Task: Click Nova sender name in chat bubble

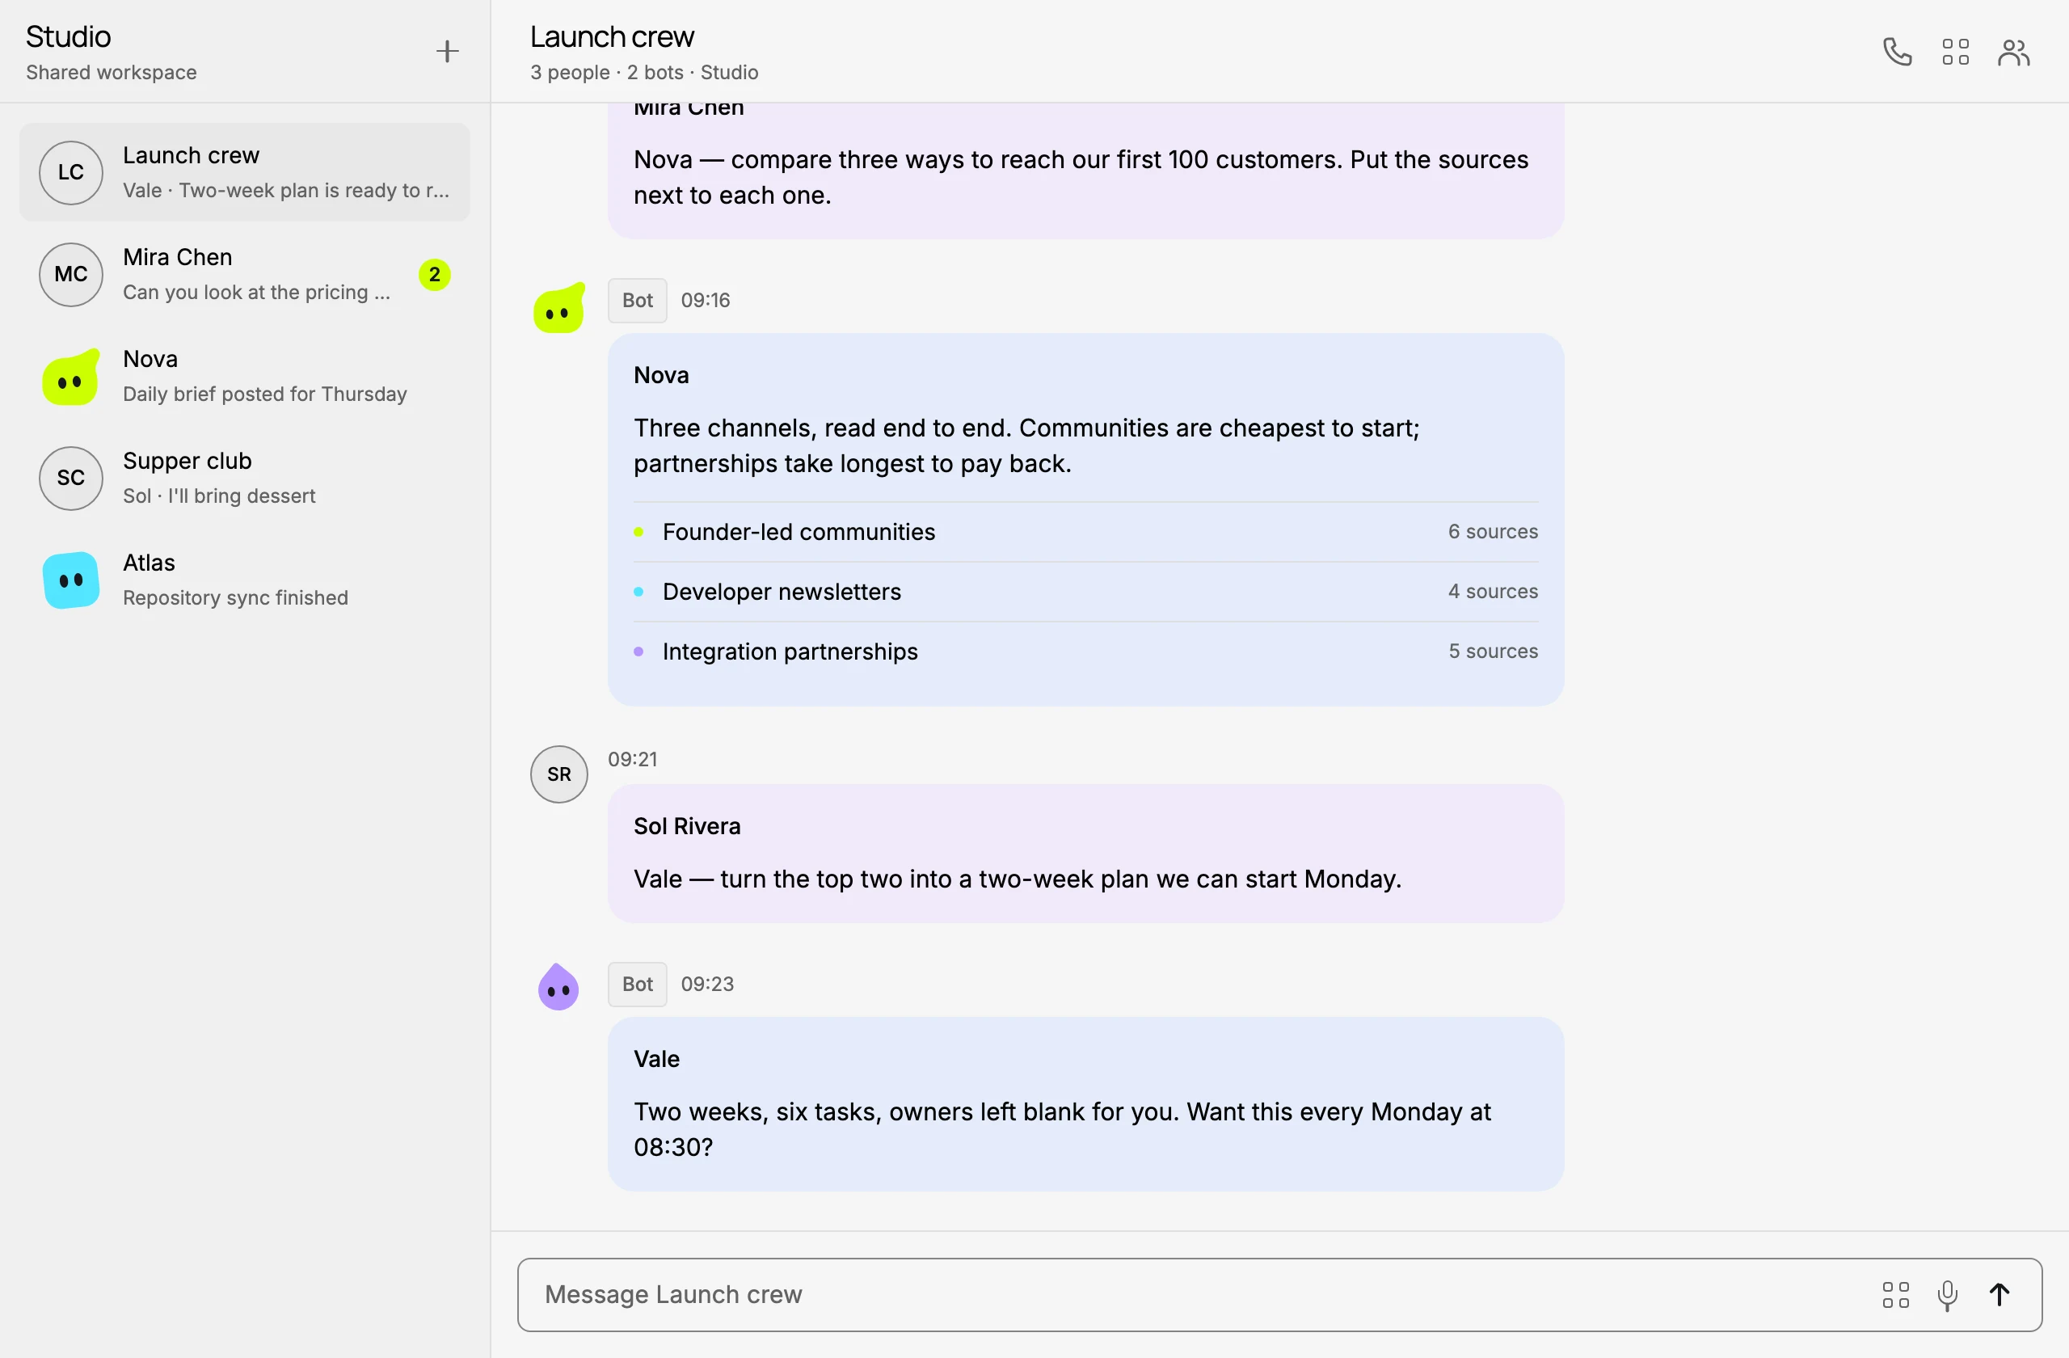Action: click(662, 375)
